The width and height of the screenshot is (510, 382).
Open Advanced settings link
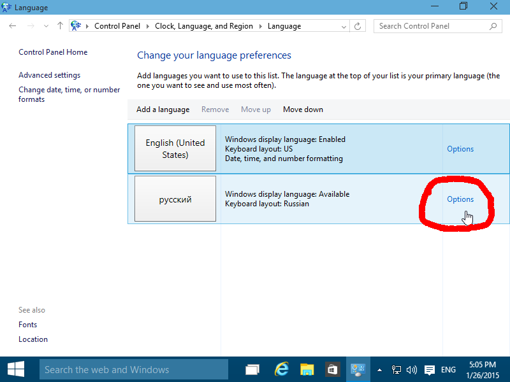coord(50,75)
